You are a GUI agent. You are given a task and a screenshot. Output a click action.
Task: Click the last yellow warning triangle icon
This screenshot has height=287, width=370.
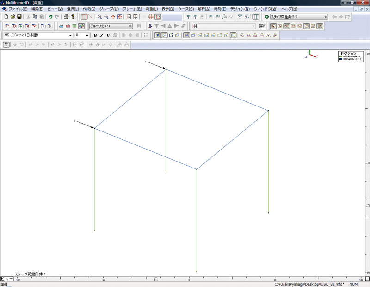(x=275, y=35)
